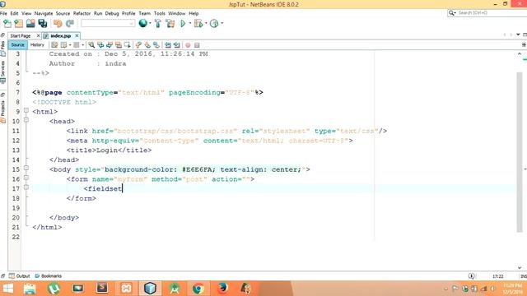Jump to Last Edit editor icon
Image resolution: width=527 pixels, height=296 pixels.
(x=54, y=45)
